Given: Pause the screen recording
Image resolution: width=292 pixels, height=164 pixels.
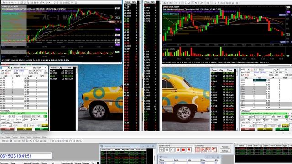Looking at the screenshot, I should pos(178,149).
